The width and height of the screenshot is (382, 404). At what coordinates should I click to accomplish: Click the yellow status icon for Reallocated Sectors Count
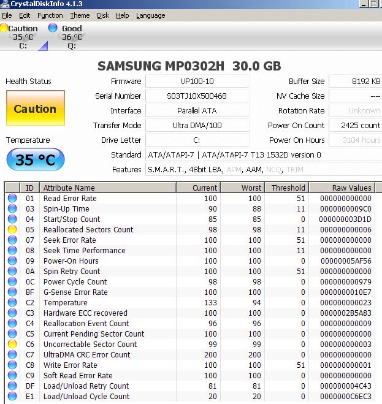click(12, 229)
